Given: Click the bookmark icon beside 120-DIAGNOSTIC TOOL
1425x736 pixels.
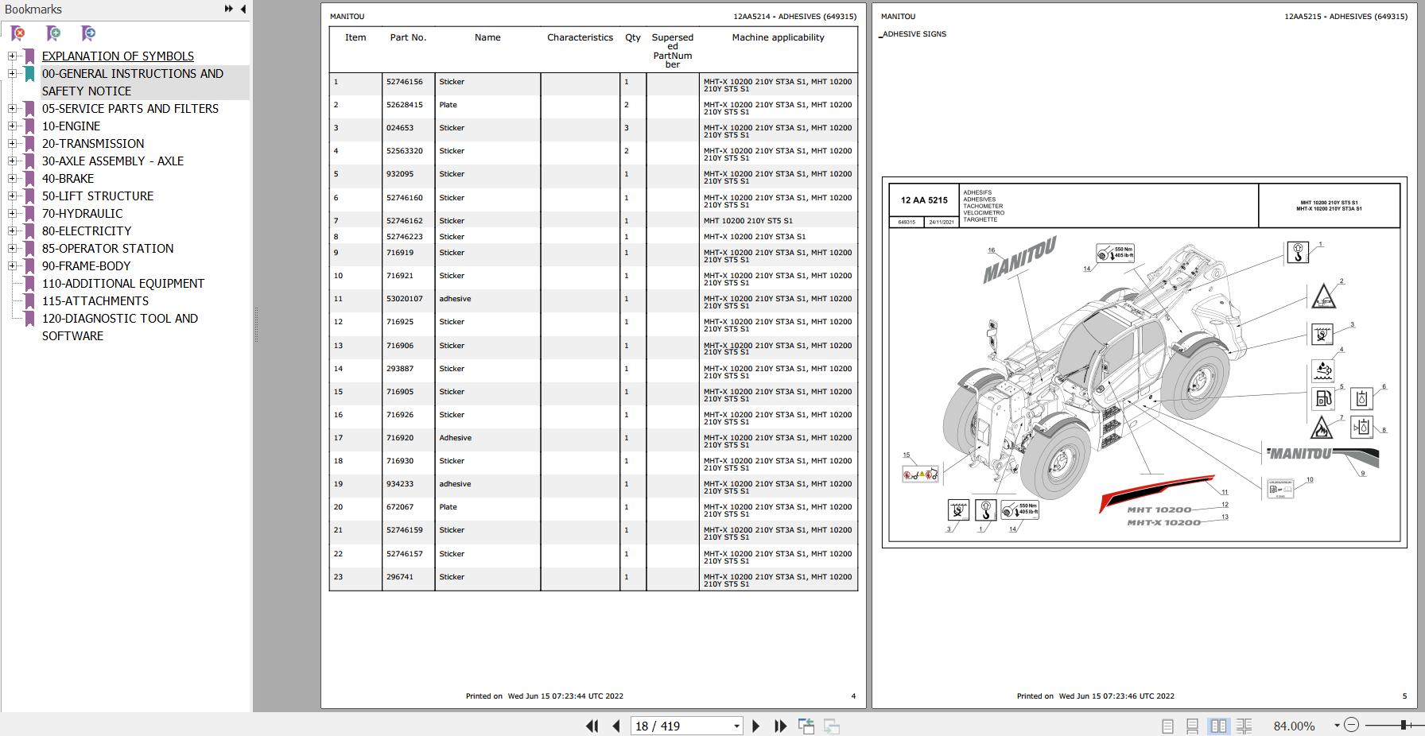Looking at the screenshot, I should coord(29,319).
